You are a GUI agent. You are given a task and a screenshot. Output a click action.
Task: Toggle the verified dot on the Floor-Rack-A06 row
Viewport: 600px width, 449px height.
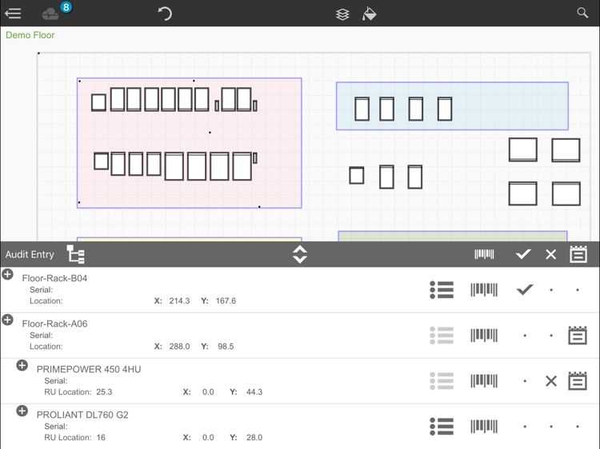point(525,336)
